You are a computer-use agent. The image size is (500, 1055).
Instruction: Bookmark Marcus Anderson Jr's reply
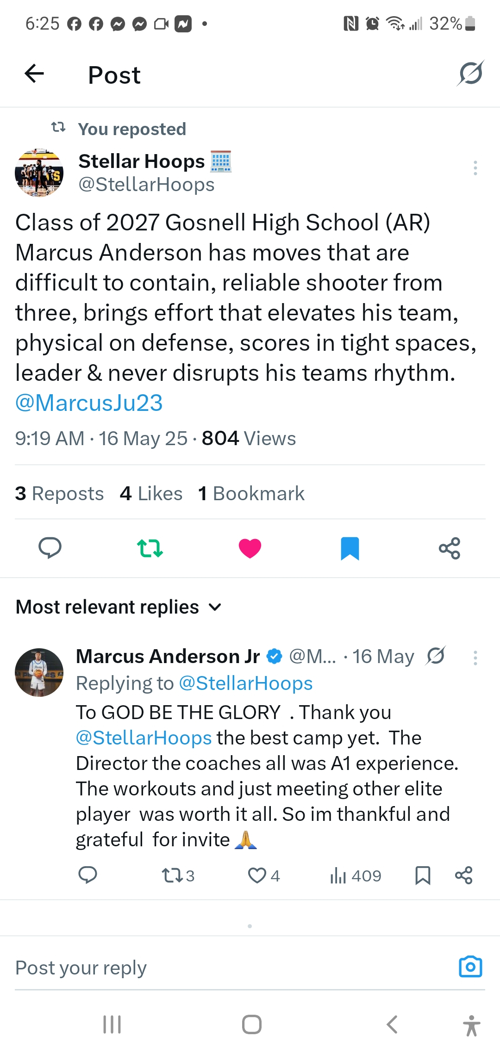tap(423, 875)
